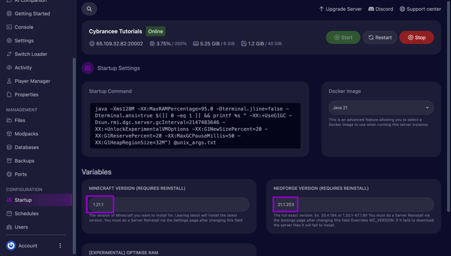
Task: Open the Activity page
Action: click(23, 68)
